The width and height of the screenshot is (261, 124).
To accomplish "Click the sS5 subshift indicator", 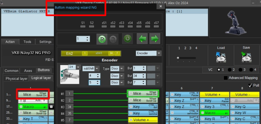I will pyautogui.click(x=139, y=26).
